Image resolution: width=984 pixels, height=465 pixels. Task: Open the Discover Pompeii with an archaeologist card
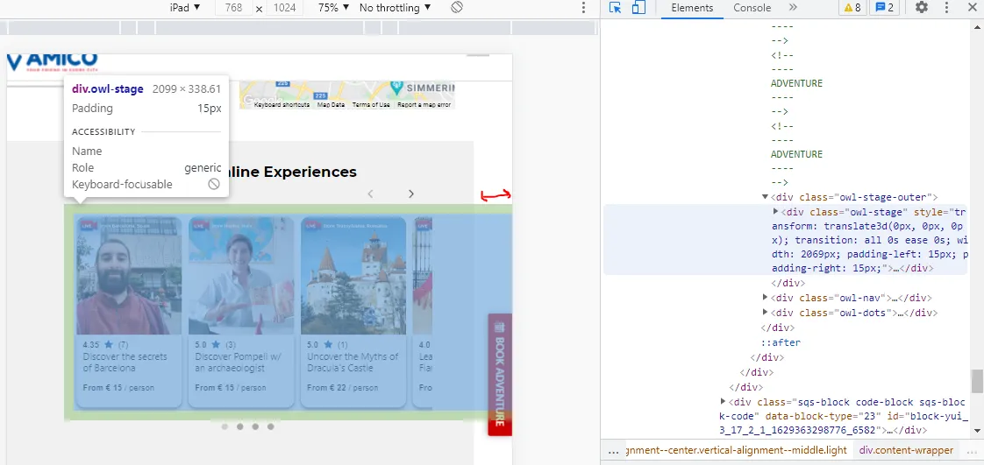click(x=241, y=312)
